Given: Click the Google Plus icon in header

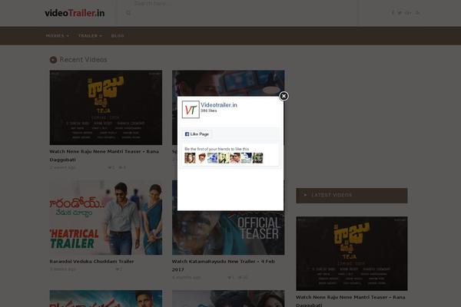Looking at the screenshot, I should 408,12.
